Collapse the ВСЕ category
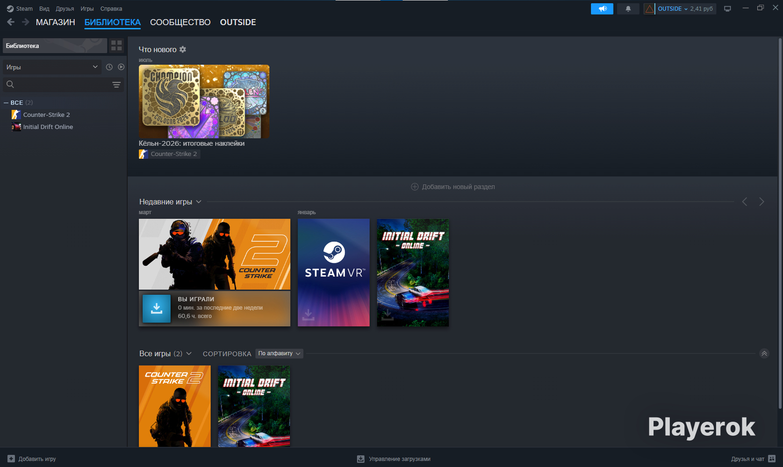 point(6,103)
